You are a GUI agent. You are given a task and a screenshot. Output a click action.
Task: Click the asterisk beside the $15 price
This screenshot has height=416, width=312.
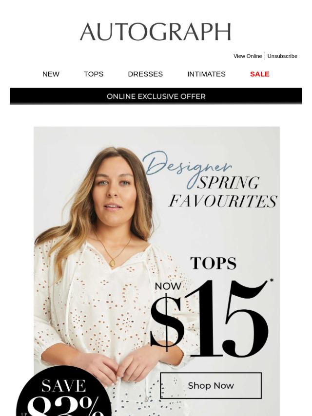[x=272, y=281]
